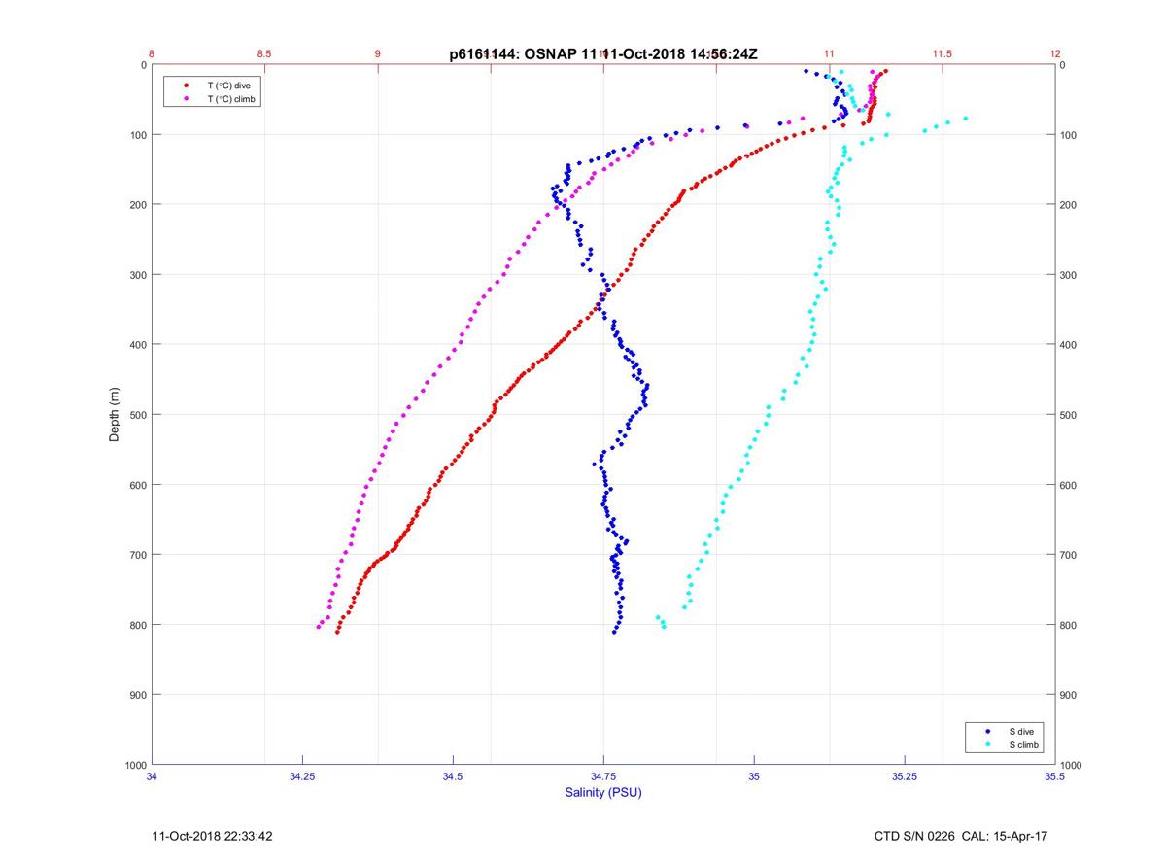Select the 'S dive' legend entry
1166x860 pixels.
(x=1021, y=731)
